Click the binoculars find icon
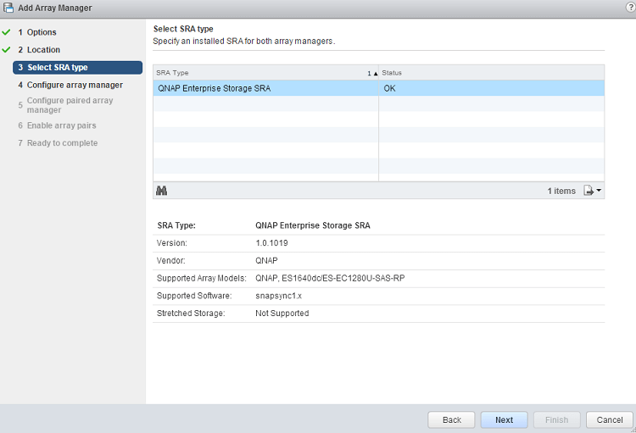 [x=161, y=191]
